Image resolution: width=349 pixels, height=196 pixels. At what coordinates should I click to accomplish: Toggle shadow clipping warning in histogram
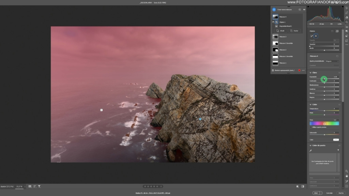(x=308, y=7)
